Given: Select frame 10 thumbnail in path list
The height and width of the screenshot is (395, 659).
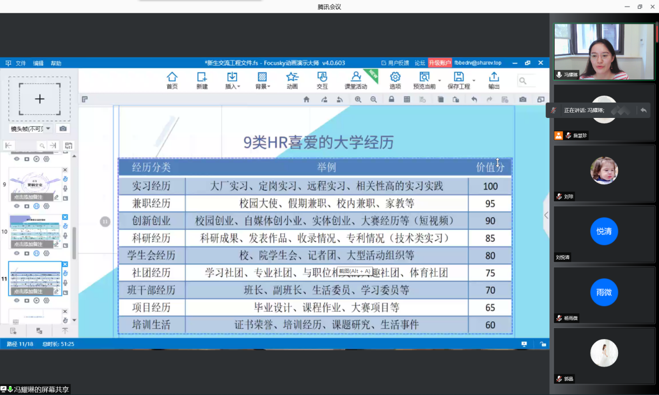Looking at the screenshot, I should point(35,230).
